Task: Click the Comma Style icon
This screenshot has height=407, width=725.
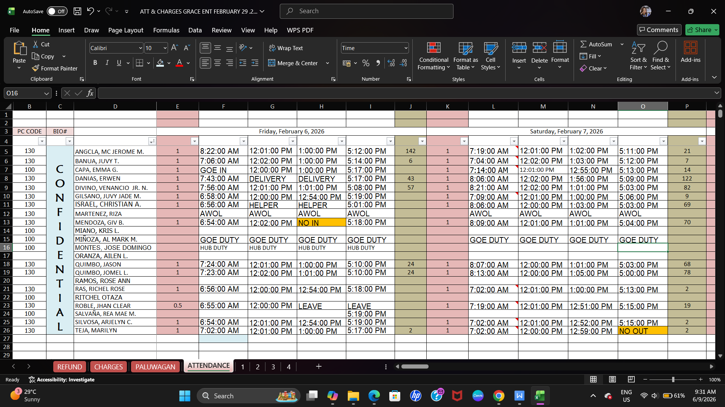Action: pyautogui.click(x=378, y=63)
